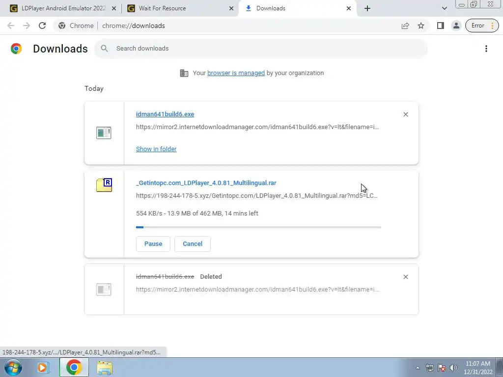
Task: Expand the tab search dropdown arrow
Action: 444,9
